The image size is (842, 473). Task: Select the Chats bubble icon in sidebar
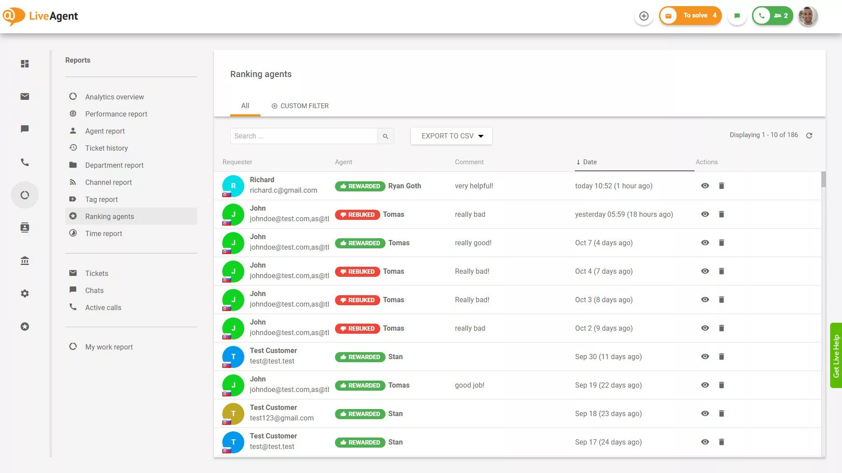(x=25, y=129)
